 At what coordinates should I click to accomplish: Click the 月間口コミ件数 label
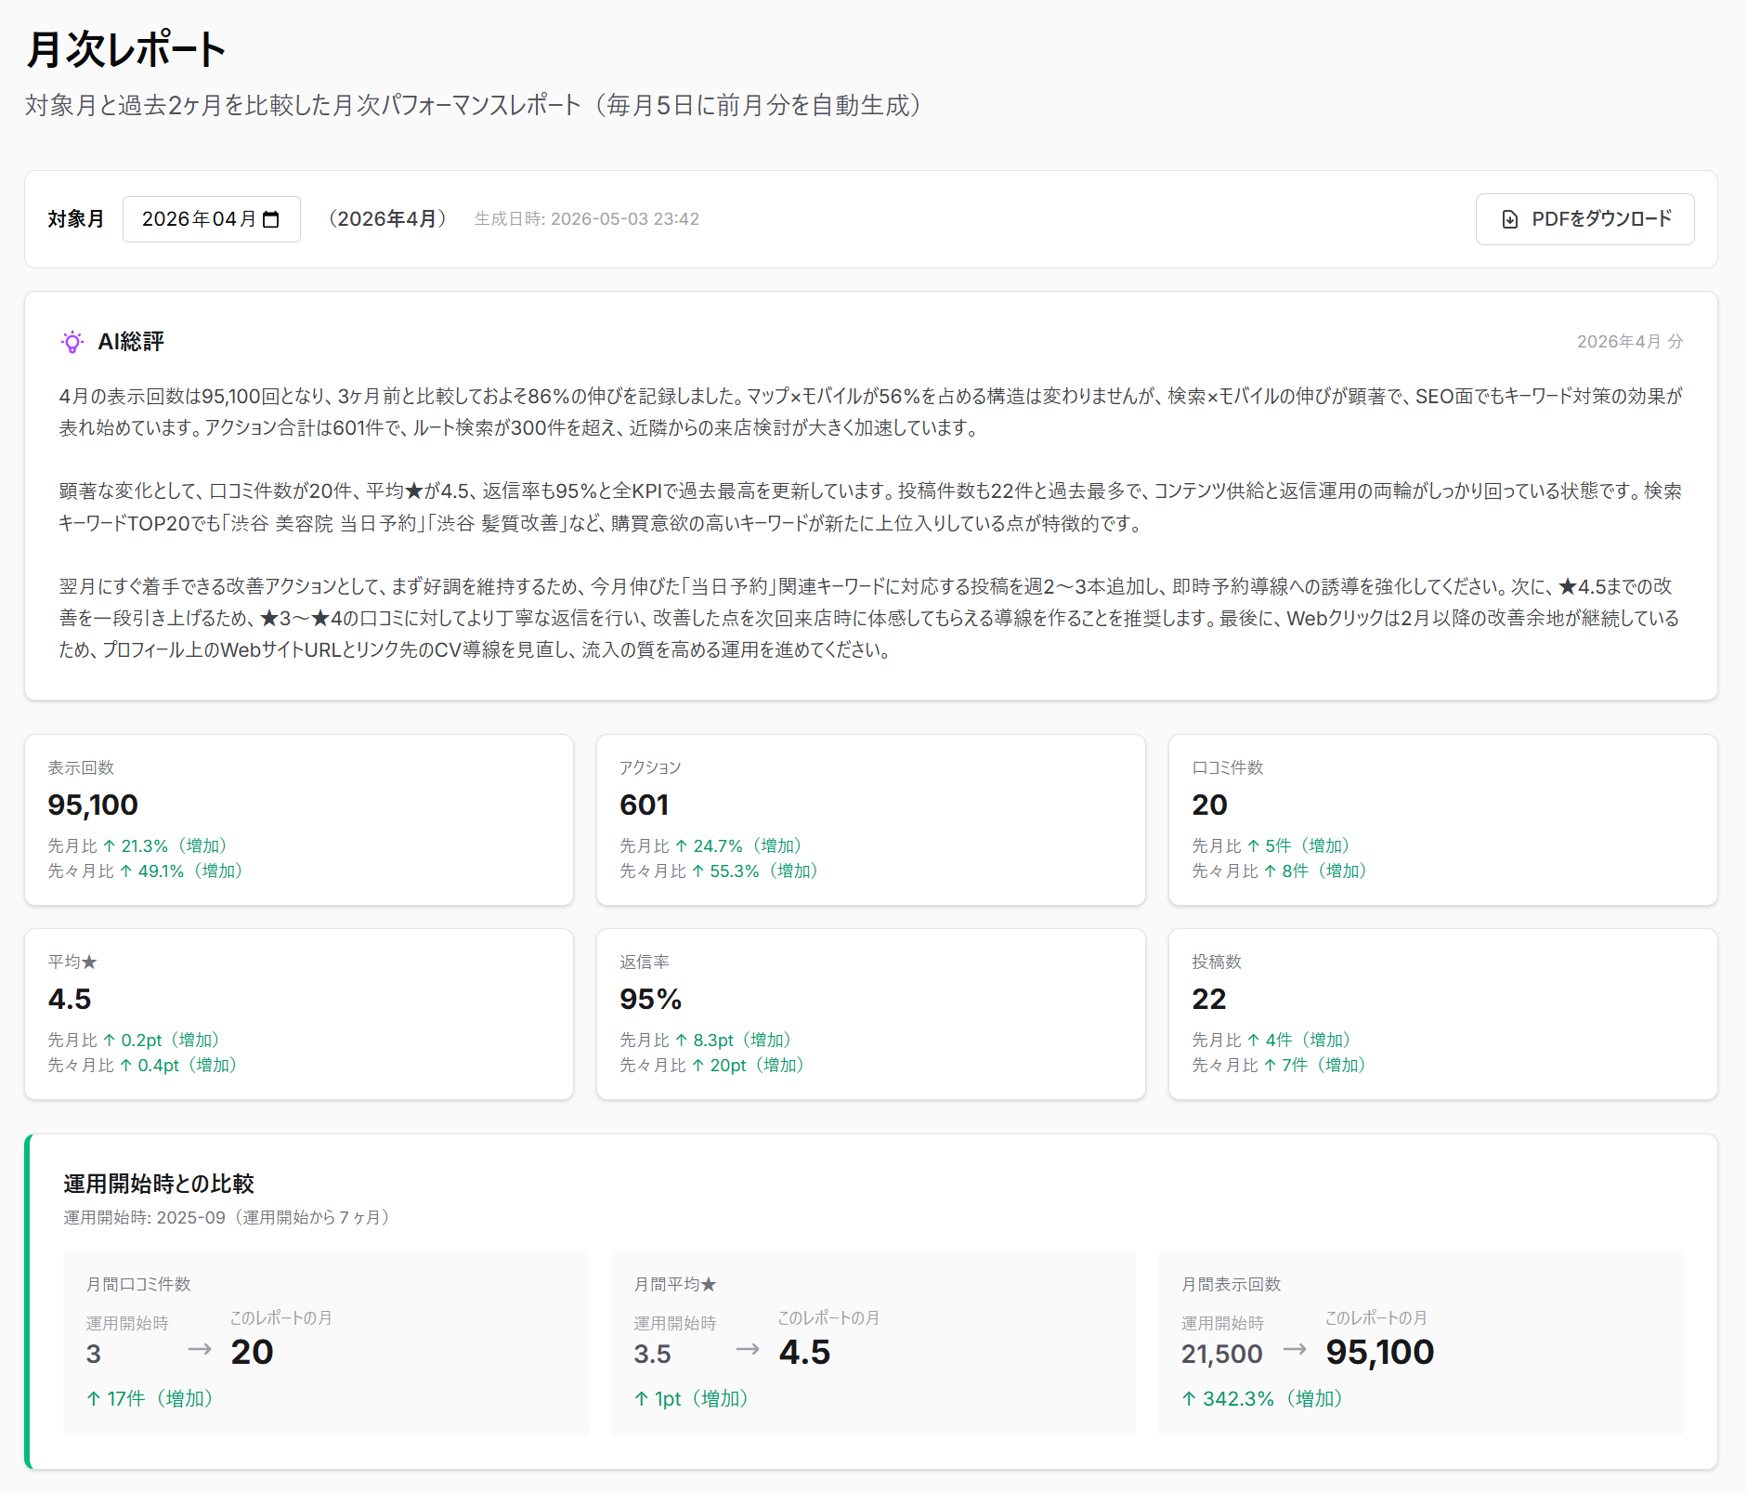[138, 1284]
